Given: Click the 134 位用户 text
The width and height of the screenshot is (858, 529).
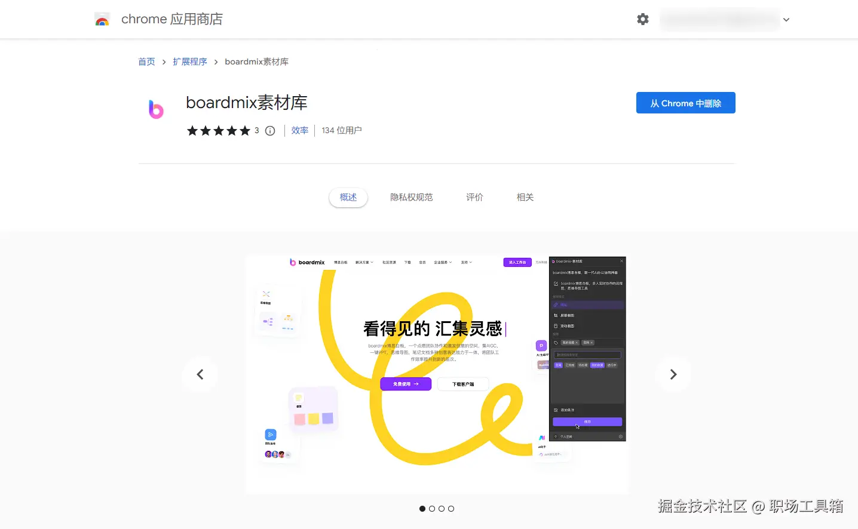Looking at the screenshot, I should (x=342, y=130).
